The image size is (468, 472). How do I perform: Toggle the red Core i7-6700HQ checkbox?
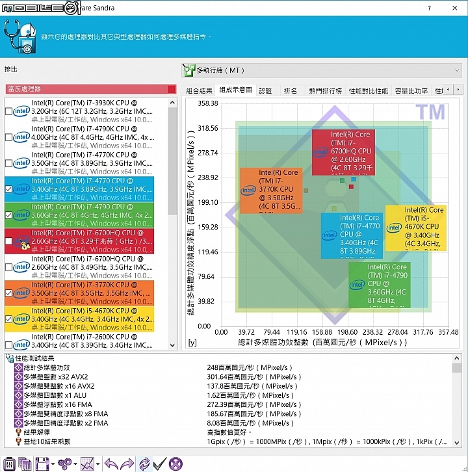pos(8,241)
